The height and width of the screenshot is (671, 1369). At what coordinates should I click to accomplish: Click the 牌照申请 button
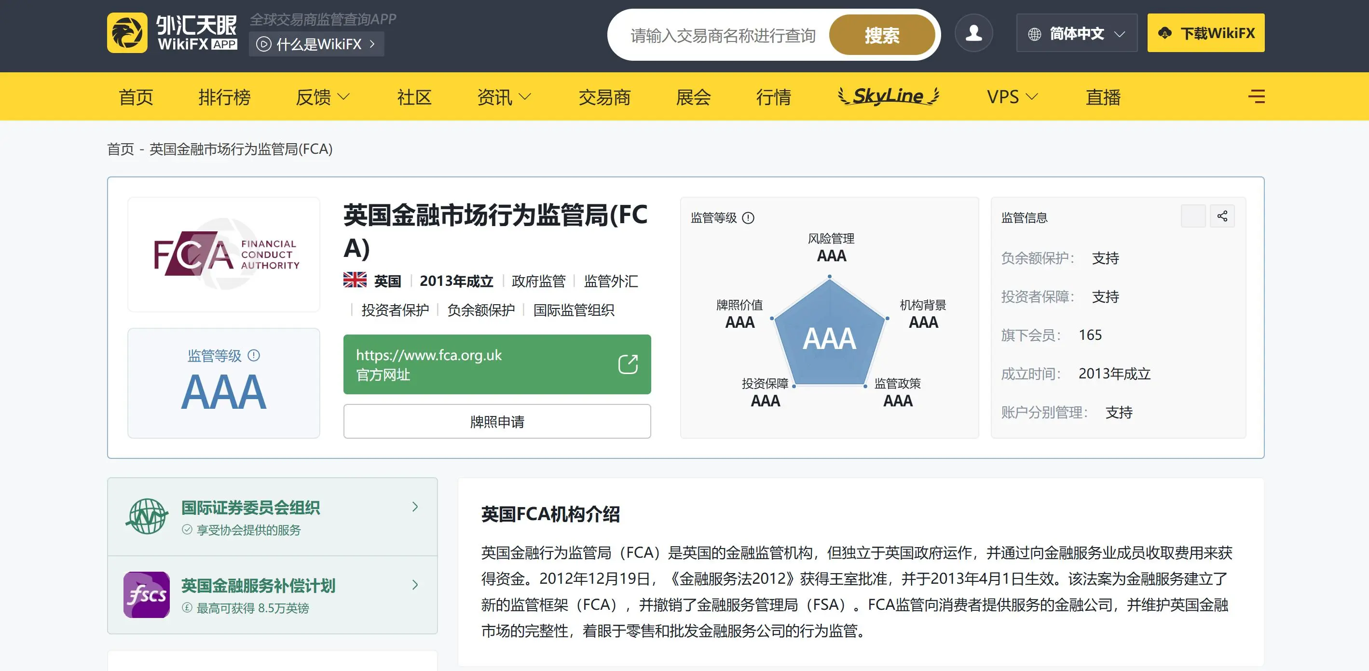497,421
